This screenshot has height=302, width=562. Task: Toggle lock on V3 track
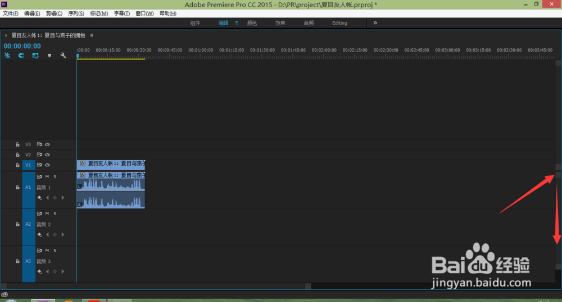pos(17,145)
